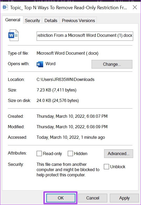Open Advanced... attributes

119,153
